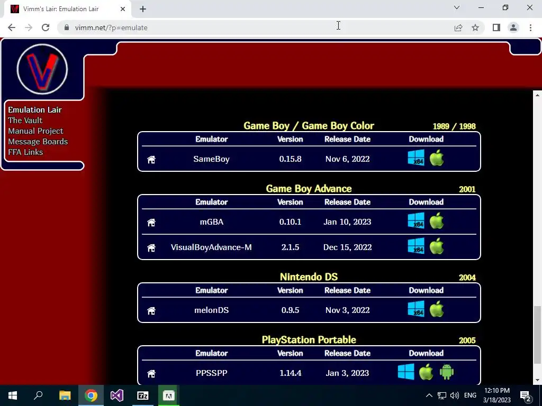542x406 pixels.
Task: Open volume control in tray
Action: 455,395
